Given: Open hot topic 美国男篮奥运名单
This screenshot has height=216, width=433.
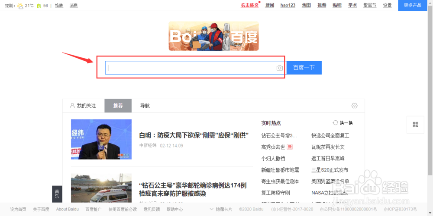Looking at the screenshot, I should [330, 182].
